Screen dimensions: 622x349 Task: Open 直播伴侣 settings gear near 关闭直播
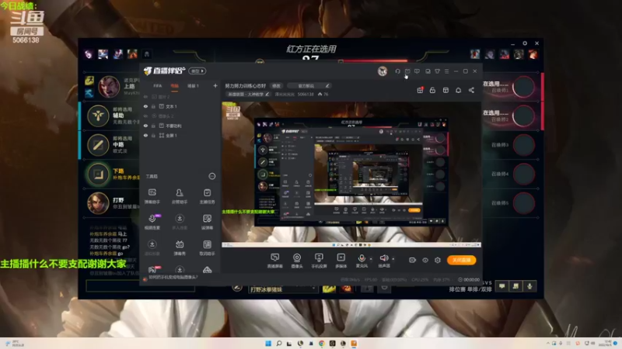(x=438, y=260)
